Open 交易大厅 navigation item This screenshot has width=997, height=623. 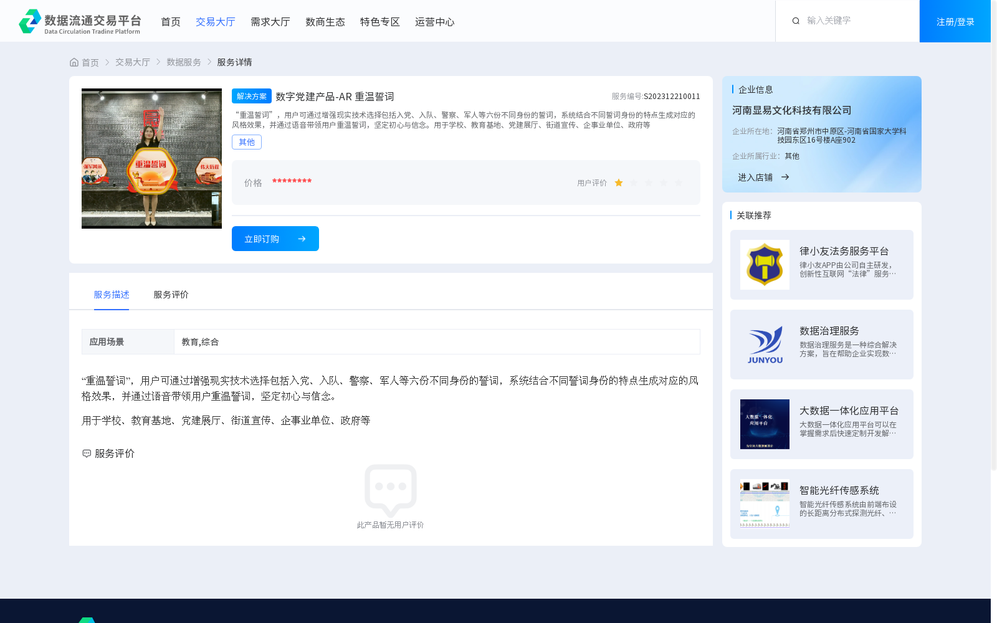tap(216, 22)
